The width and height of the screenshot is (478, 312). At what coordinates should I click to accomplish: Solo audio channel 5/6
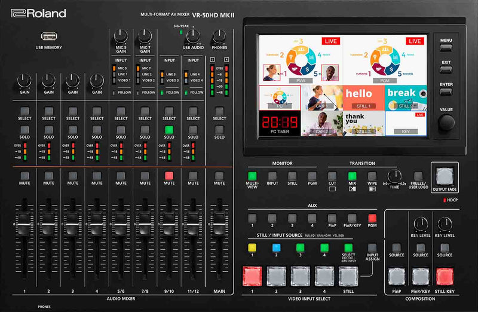pos(121,130)
